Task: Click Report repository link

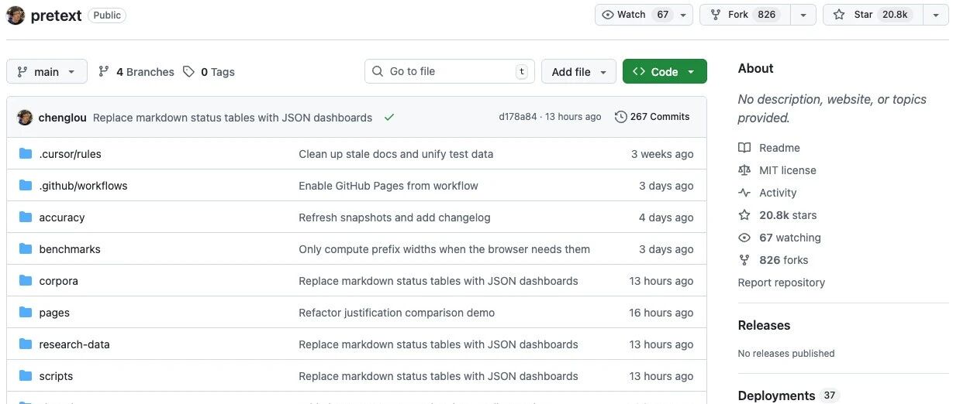Action: (x=781, y=282)
